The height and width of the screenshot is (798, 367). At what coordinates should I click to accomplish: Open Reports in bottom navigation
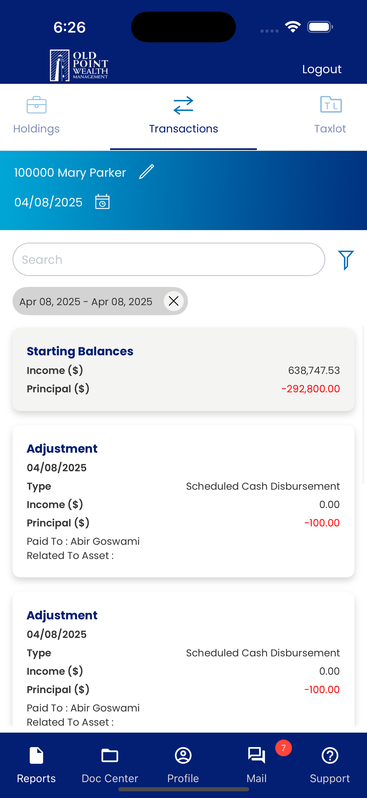coord(36,765)
